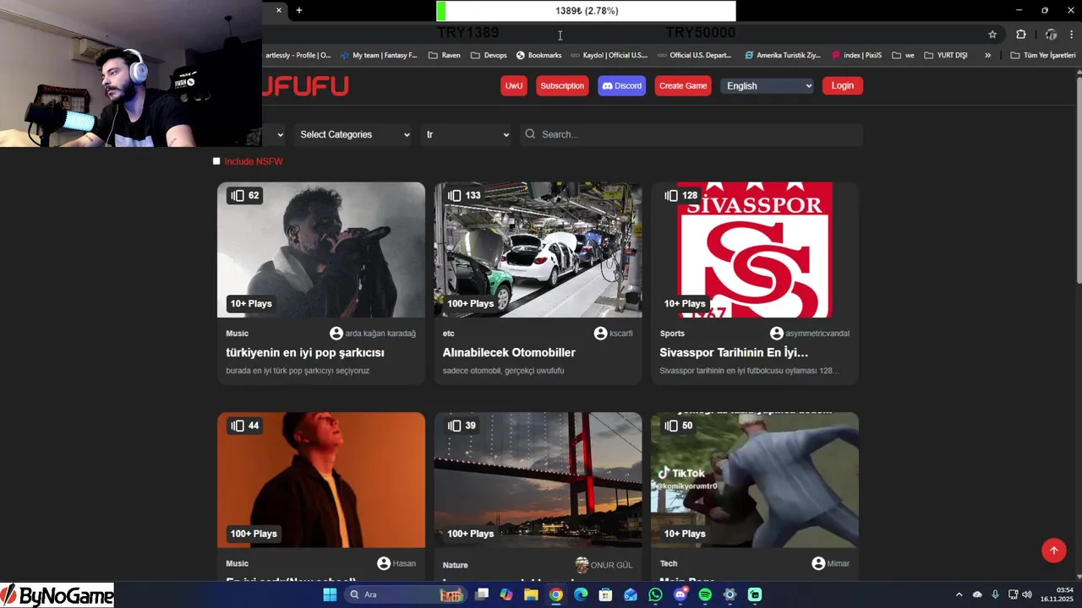Click the scroll-to-top red arrow button
The image size is (1082, 608).
1053,551
